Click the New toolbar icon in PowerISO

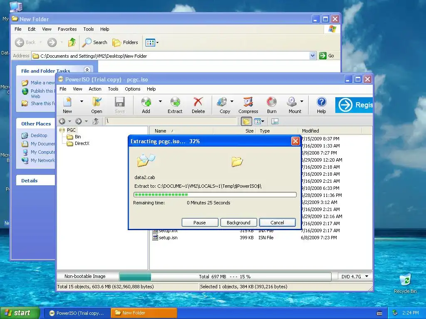67,102
